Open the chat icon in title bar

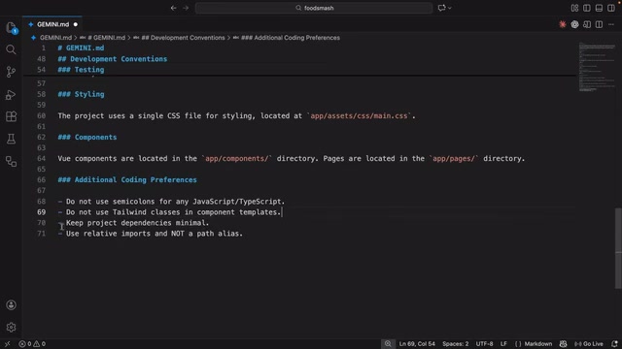click(441, 8)
